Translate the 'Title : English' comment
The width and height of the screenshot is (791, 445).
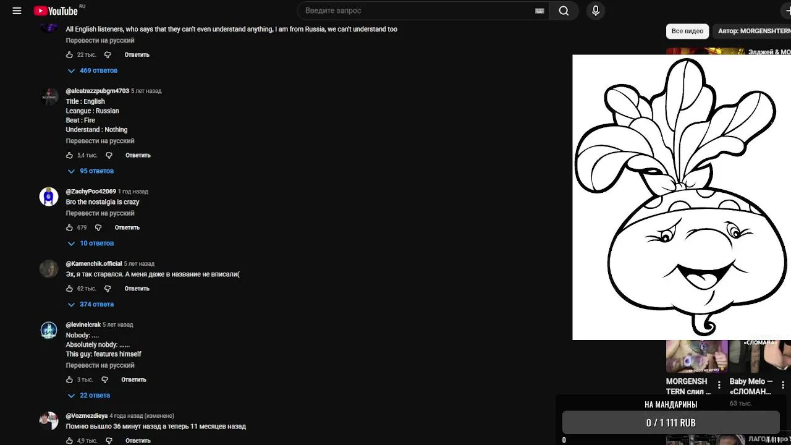[100, 141]
